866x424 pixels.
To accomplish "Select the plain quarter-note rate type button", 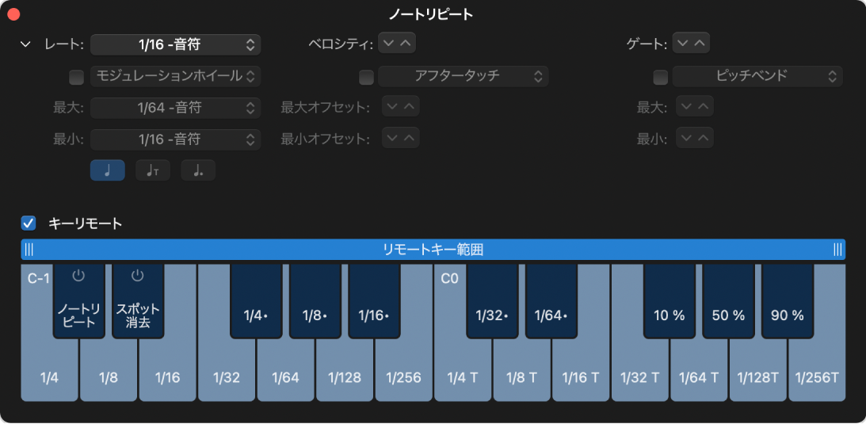I will coord(108,170).
